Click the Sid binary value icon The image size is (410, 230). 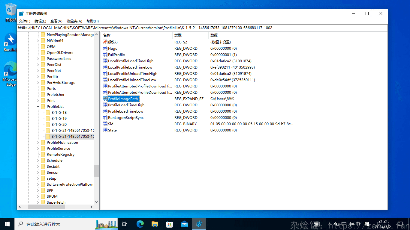105,124
